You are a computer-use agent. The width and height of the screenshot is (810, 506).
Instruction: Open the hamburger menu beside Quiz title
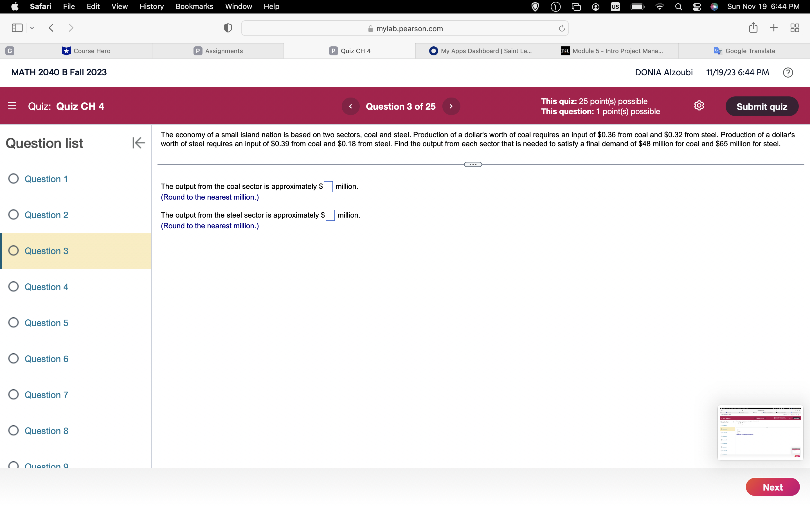pyautogui.click(x=12, y=106)
